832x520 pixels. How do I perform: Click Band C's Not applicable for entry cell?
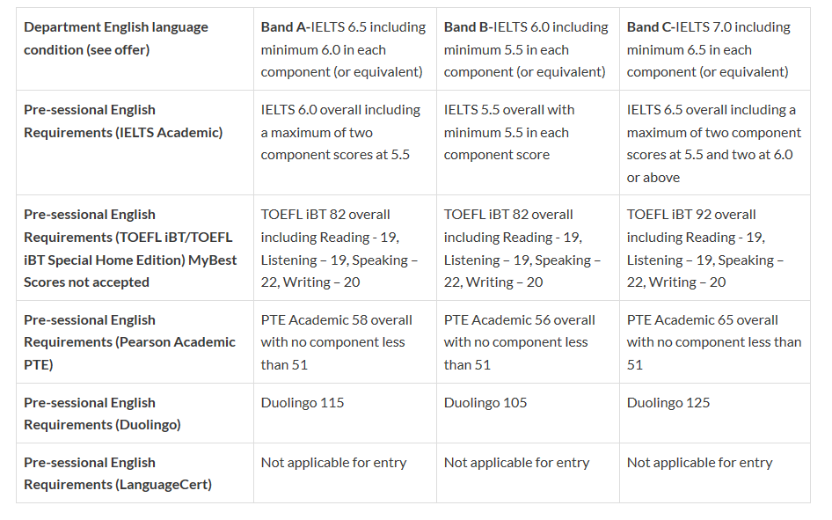click(699, 463)
